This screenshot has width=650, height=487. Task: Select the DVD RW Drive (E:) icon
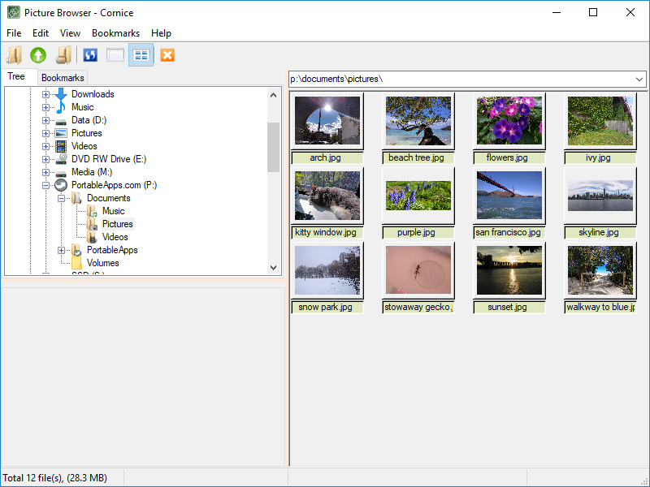pyautogui.click(x=61, y=159)
